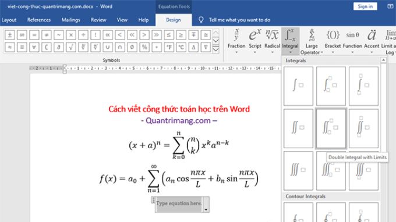
Task: Collapse the Integral structures dropdown
Action: 290,41
